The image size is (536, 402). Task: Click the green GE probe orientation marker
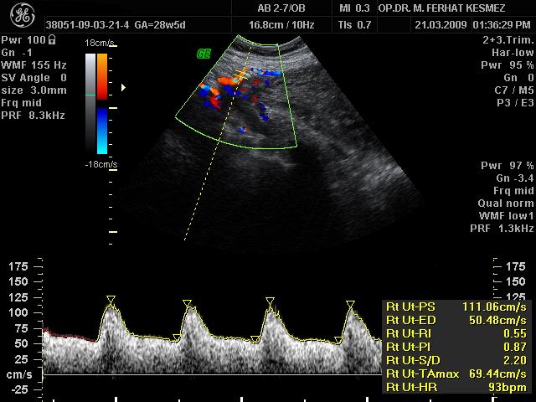tap(203, 54)
